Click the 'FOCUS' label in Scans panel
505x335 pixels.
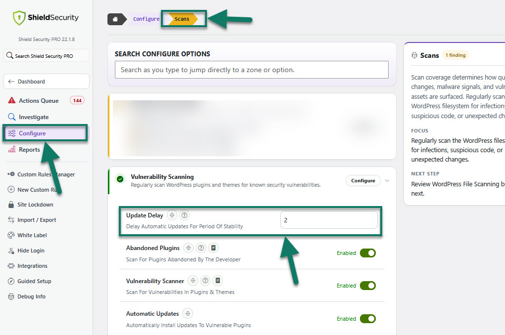coord(420,130)
